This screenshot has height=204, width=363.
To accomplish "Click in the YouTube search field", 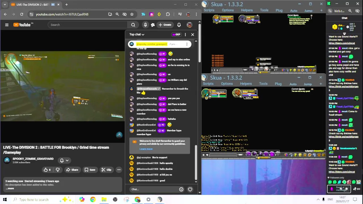I will (x=87, y=25).
